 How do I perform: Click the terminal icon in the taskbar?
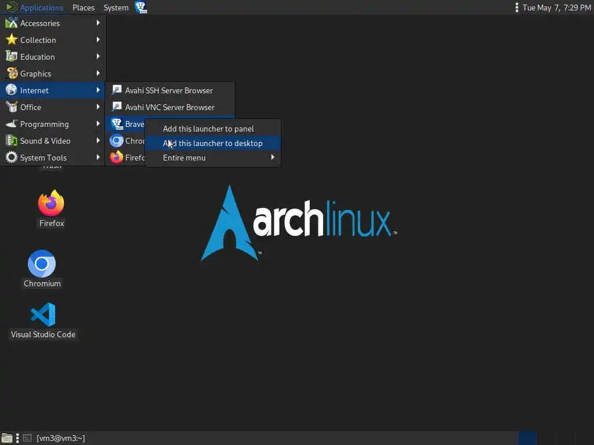click(27, 438)
